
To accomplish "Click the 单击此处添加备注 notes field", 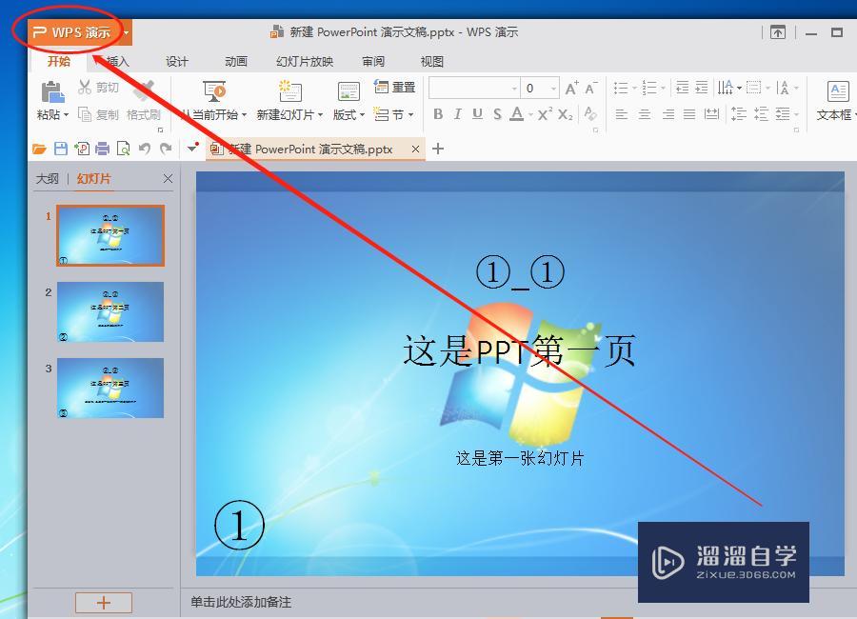I will 241,603.
